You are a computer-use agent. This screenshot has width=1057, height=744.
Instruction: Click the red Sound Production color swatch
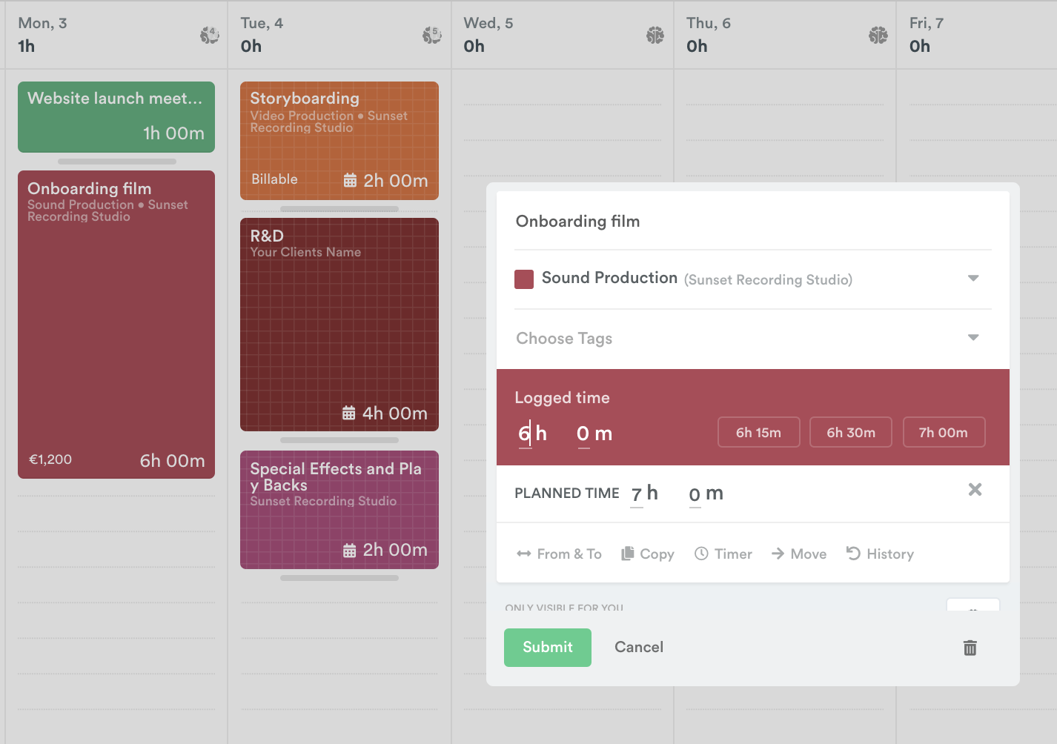524,279
